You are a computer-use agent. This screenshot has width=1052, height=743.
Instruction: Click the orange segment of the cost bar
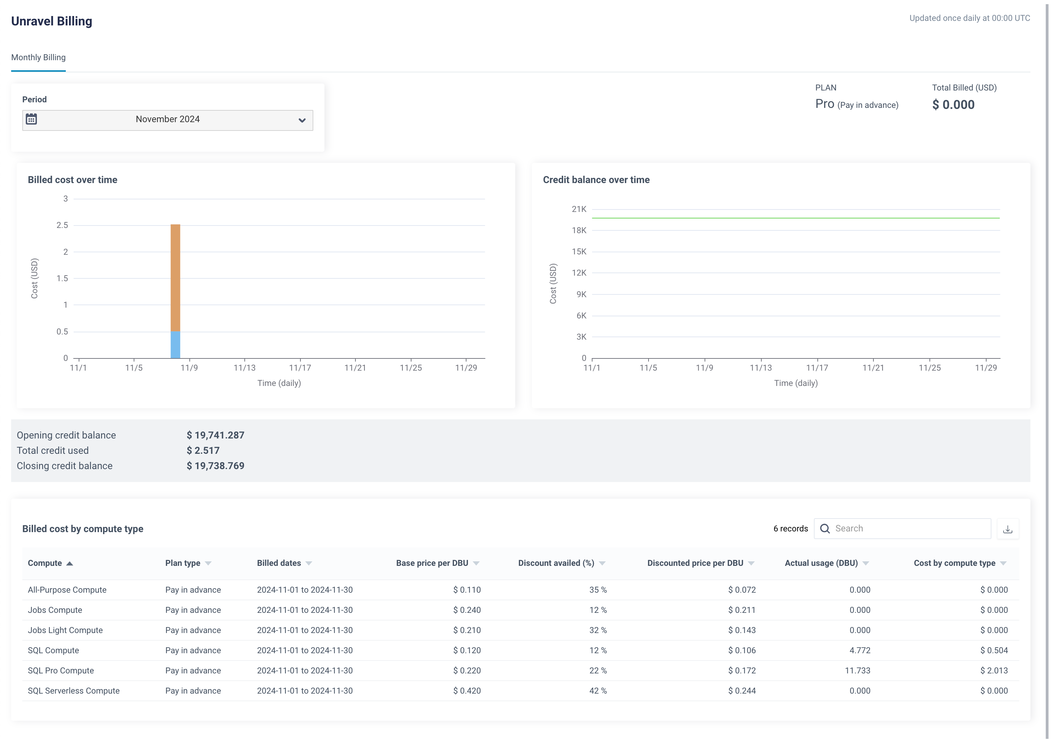coord(175,278)
